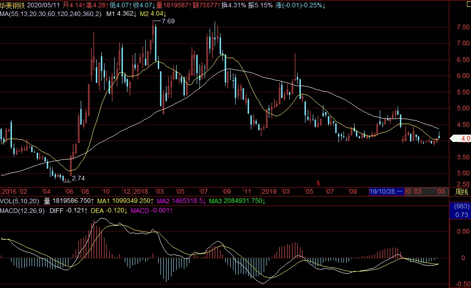
Task: Click the (983) value box on right axis
Action: click(x=461, y=206)
